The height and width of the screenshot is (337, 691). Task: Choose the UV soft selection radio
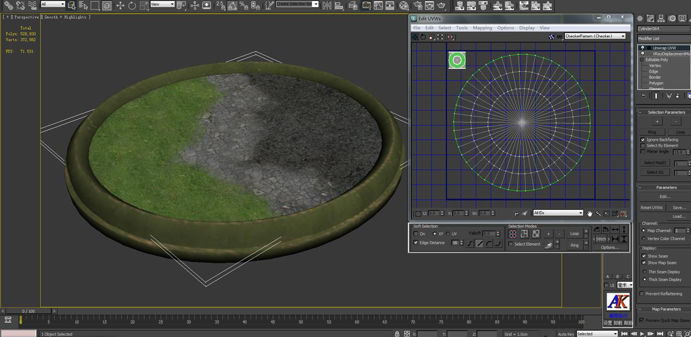pos(447,234)
